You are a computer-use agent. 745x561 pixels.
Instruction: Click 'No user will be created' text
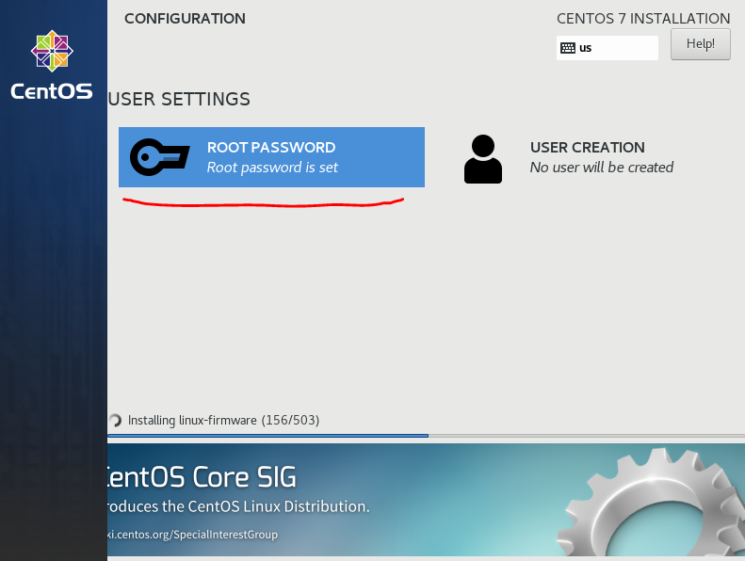pyautogui.click(x=602, y=168)
